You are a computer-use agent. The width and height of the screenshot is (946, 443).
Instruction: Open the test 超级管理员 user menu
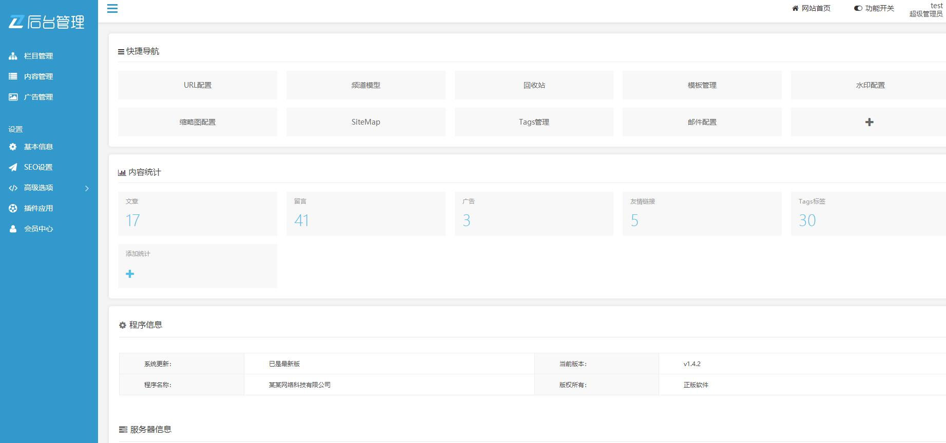(926, 10)
